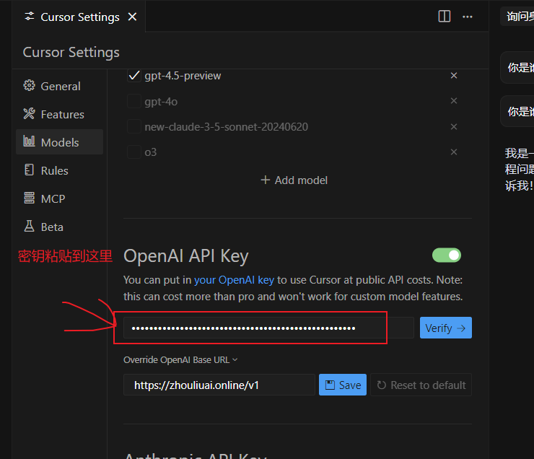Save the OpenAI base URL
The image size is (534, 459).
pyautogui.click(x=343, y=385)
